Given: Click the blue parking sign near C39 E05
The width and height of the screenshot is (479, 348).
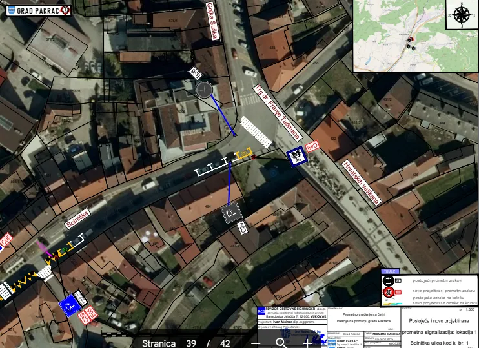Looking at the screenshot, I should point(70,305).
